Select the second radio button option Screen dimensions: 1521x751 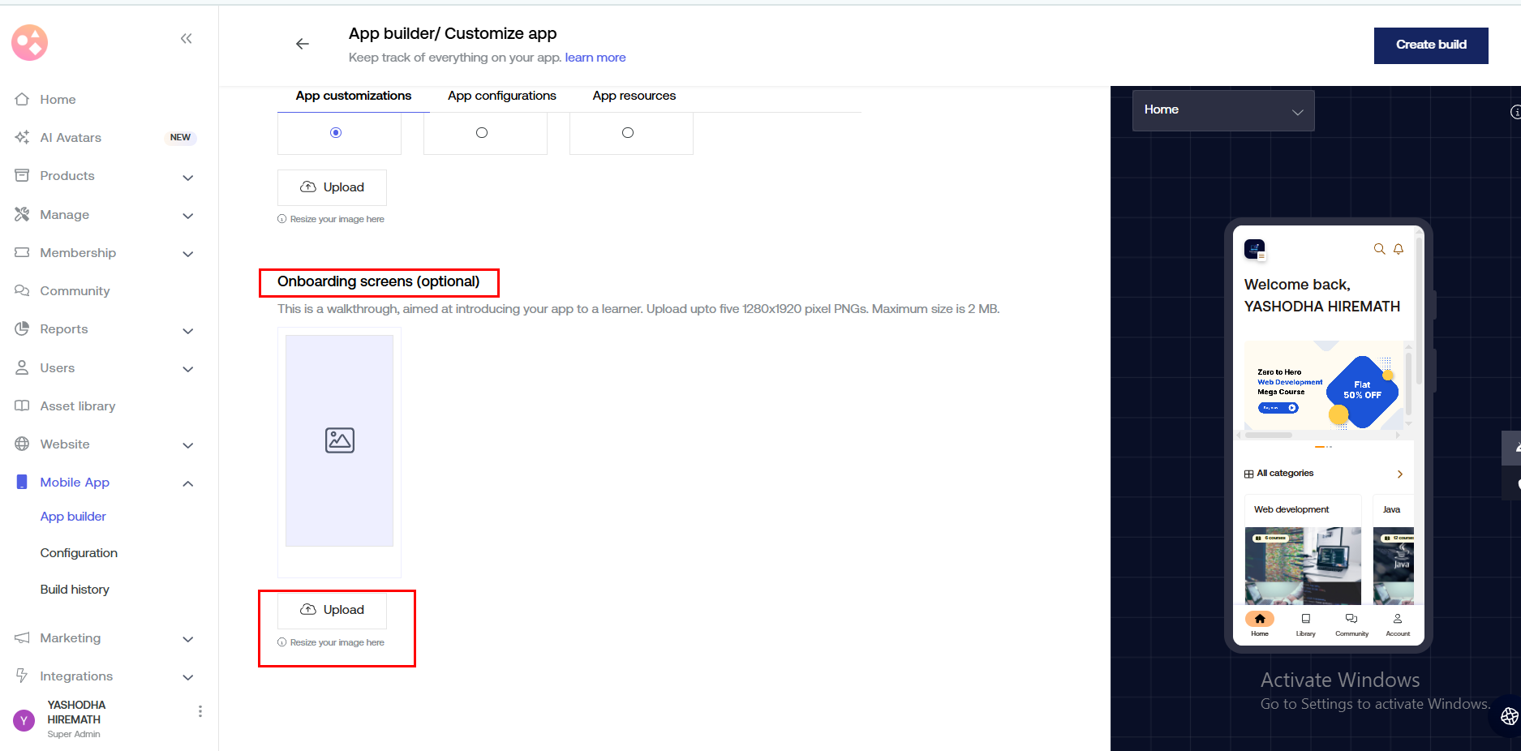(482, 132)
